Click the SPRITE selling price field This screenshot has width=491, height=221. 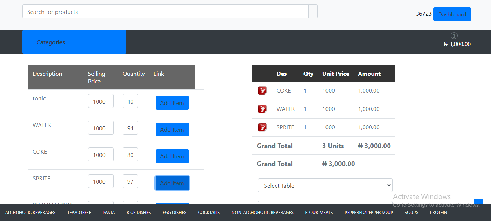point(101,181)
